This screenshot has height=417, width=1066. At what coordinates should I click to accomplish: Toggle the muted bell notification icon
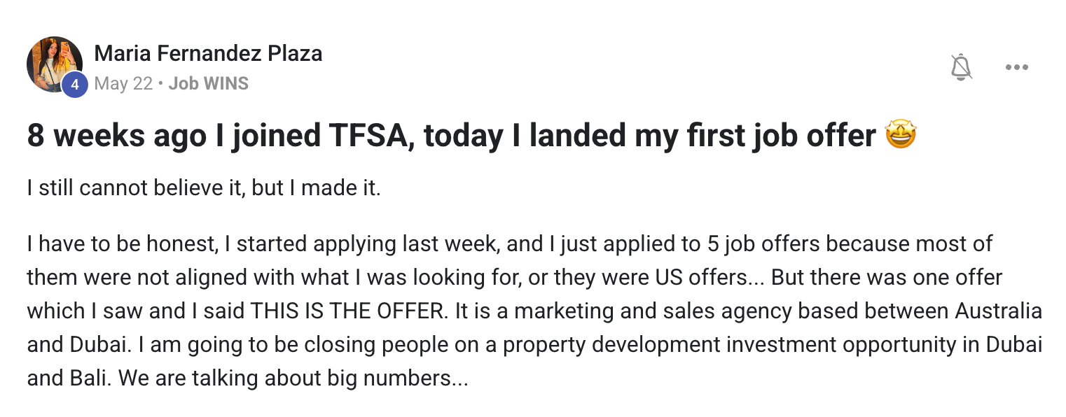pyautogui.click(x=962, y=67)
